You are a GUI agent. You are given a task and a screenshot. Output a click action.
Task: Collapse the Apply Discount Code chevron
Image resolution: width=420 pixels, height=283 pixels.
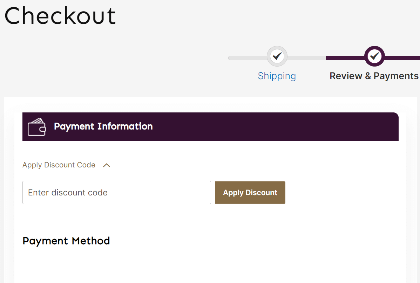107,165
